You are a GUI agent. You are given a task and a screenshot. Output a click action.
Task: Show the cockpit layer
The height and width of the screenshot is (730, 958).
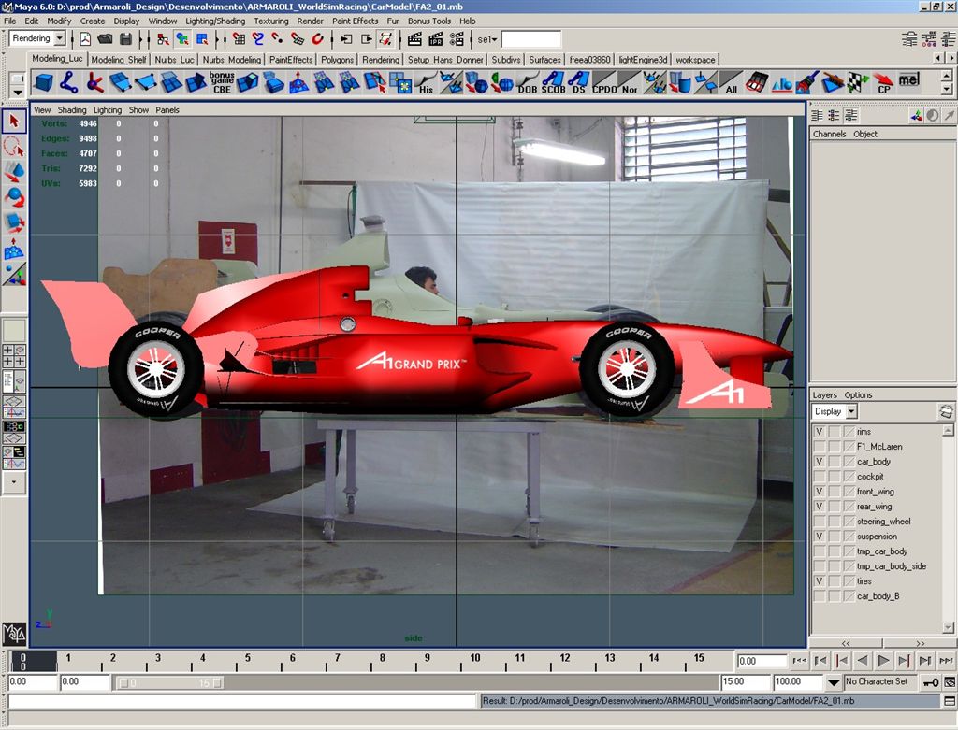pyautogui.click(x=820, y=477)
